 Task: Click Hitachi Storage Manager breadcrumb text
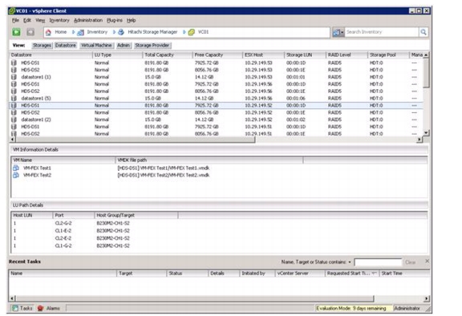click(x=152, y=32)
